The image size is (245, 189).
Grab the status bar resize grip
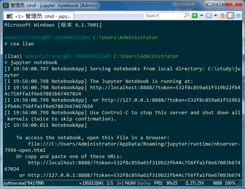239,183
